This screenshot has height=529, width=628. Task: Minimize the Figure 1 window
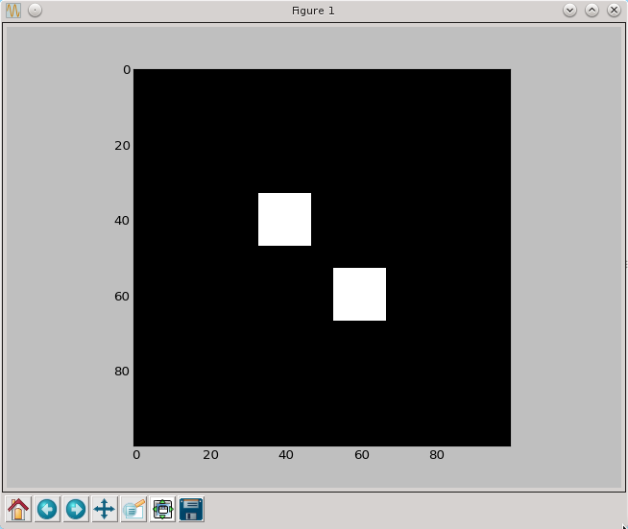pos(569,11)
